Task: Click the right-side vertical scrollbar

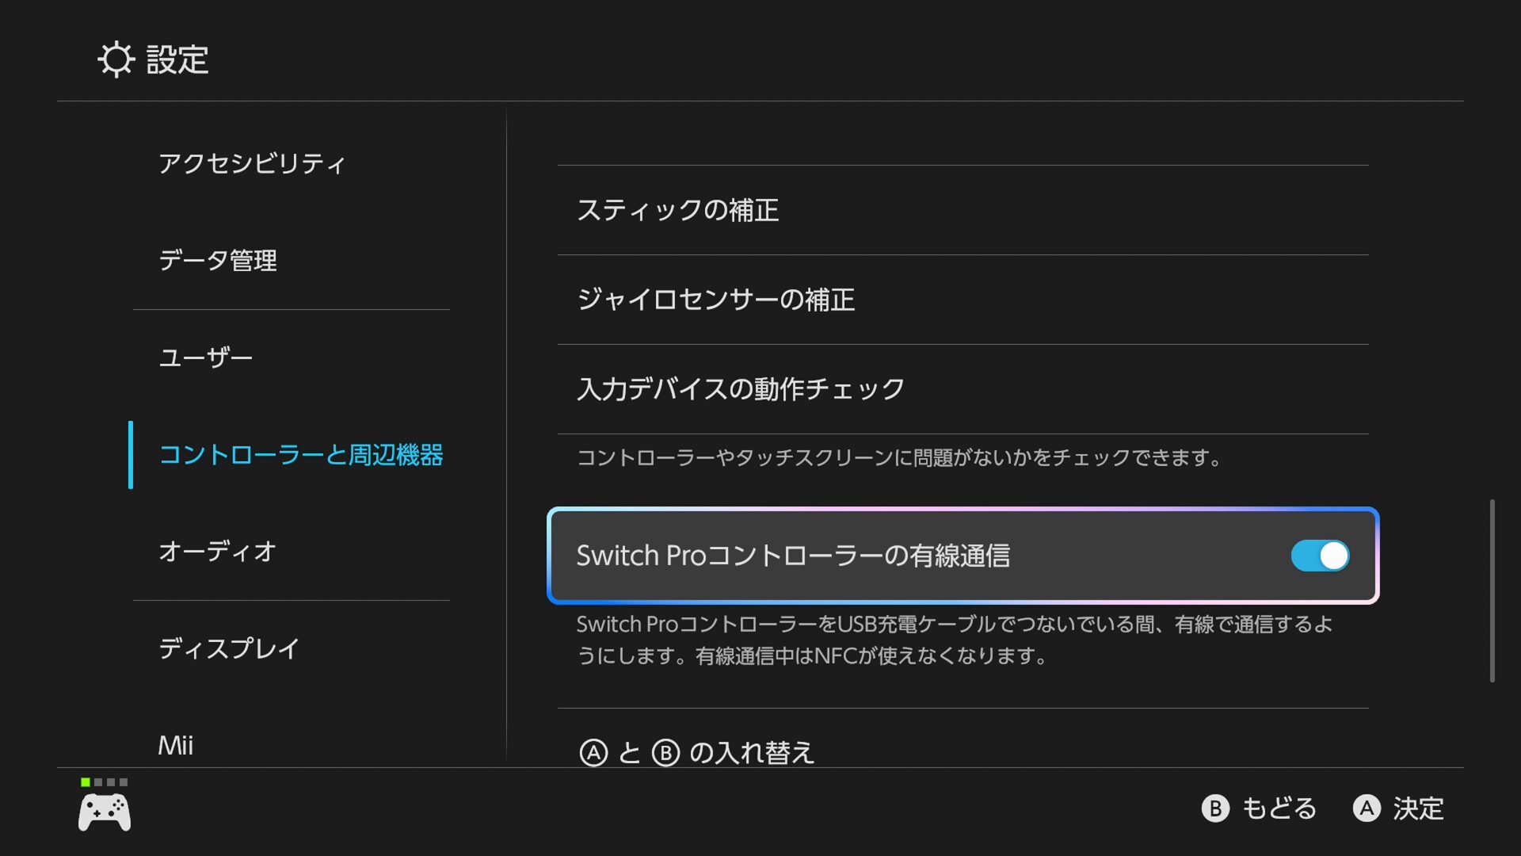Action: coord(1492,590)
